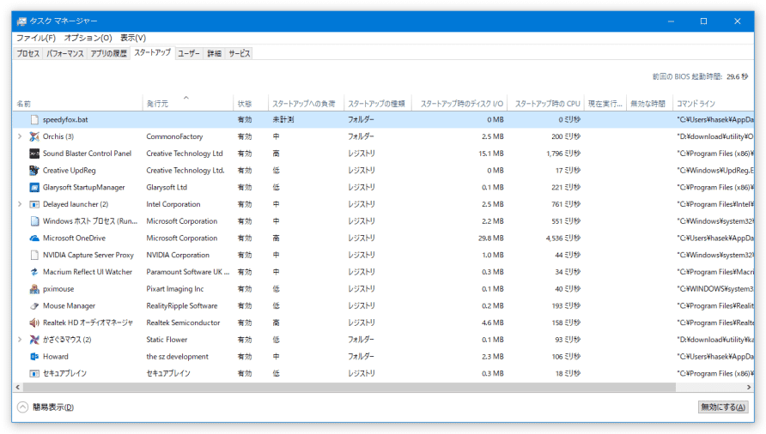Click the 15.1 MB disk I/O value
This screenshot has width=766, height=434.
pyautogui.click(x=491, y=154)
